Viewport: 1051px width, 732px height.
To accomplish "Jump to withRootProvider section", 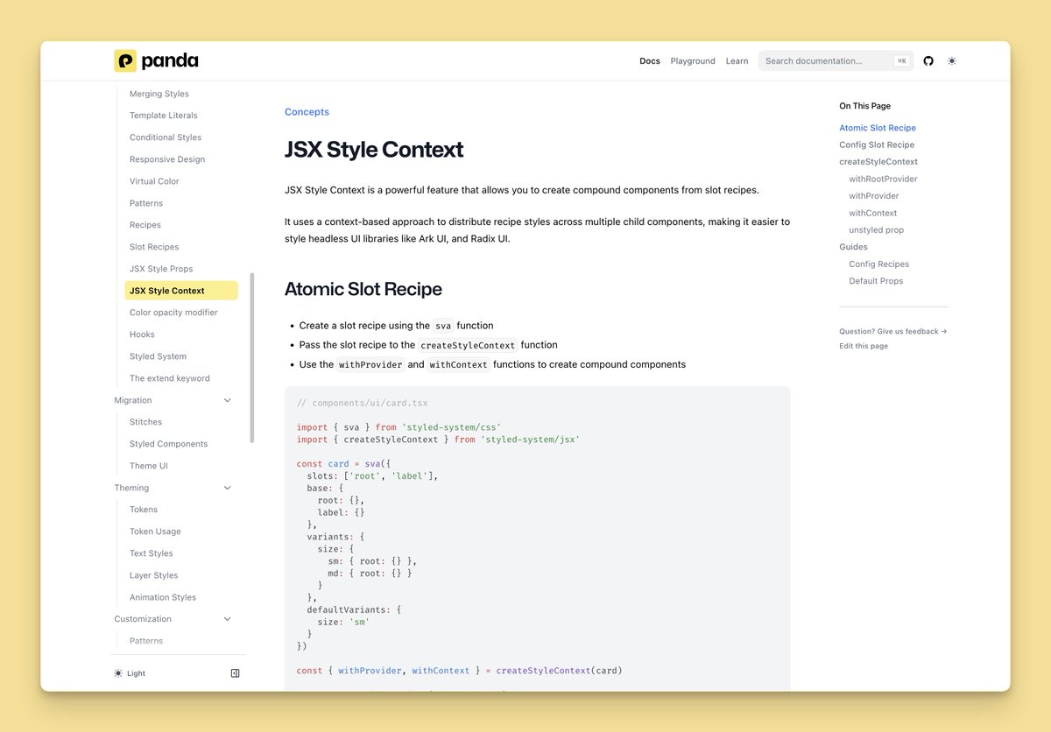I will click(883, 179).
